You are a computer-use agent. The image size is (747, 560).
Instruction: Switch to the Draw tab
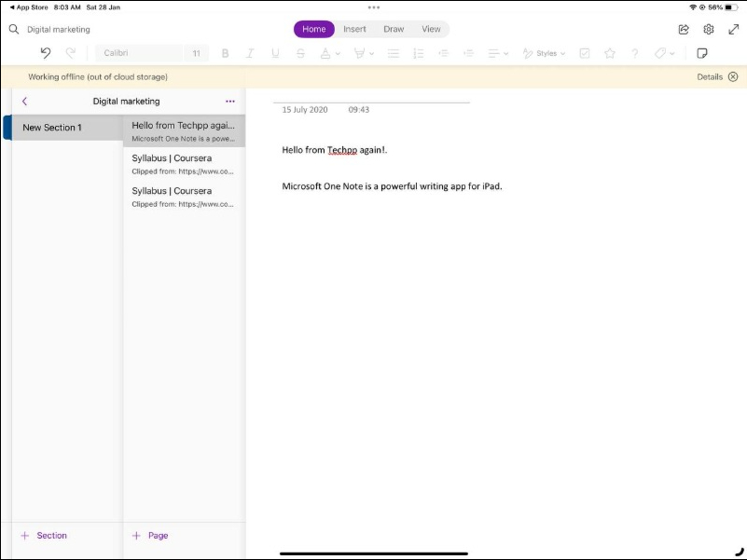tap(394, 29)
